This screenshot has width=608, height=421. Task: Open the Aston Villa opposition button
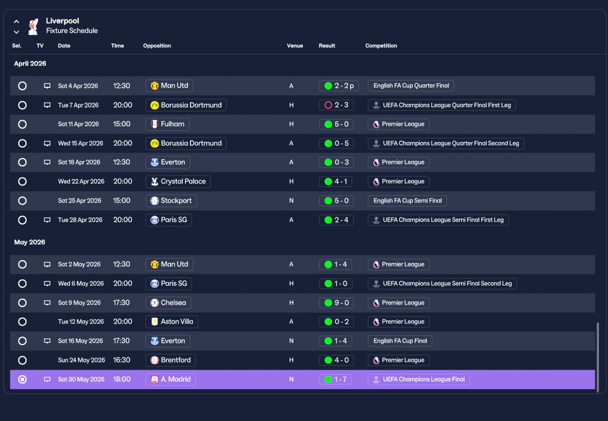(x=172, y=322)
